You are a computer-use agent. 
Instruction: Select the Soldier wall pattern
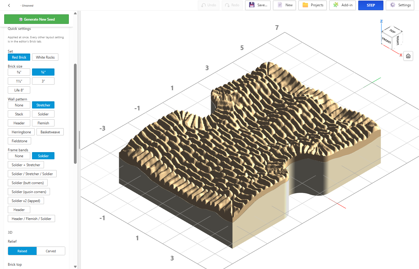click(x=43, y=114)
